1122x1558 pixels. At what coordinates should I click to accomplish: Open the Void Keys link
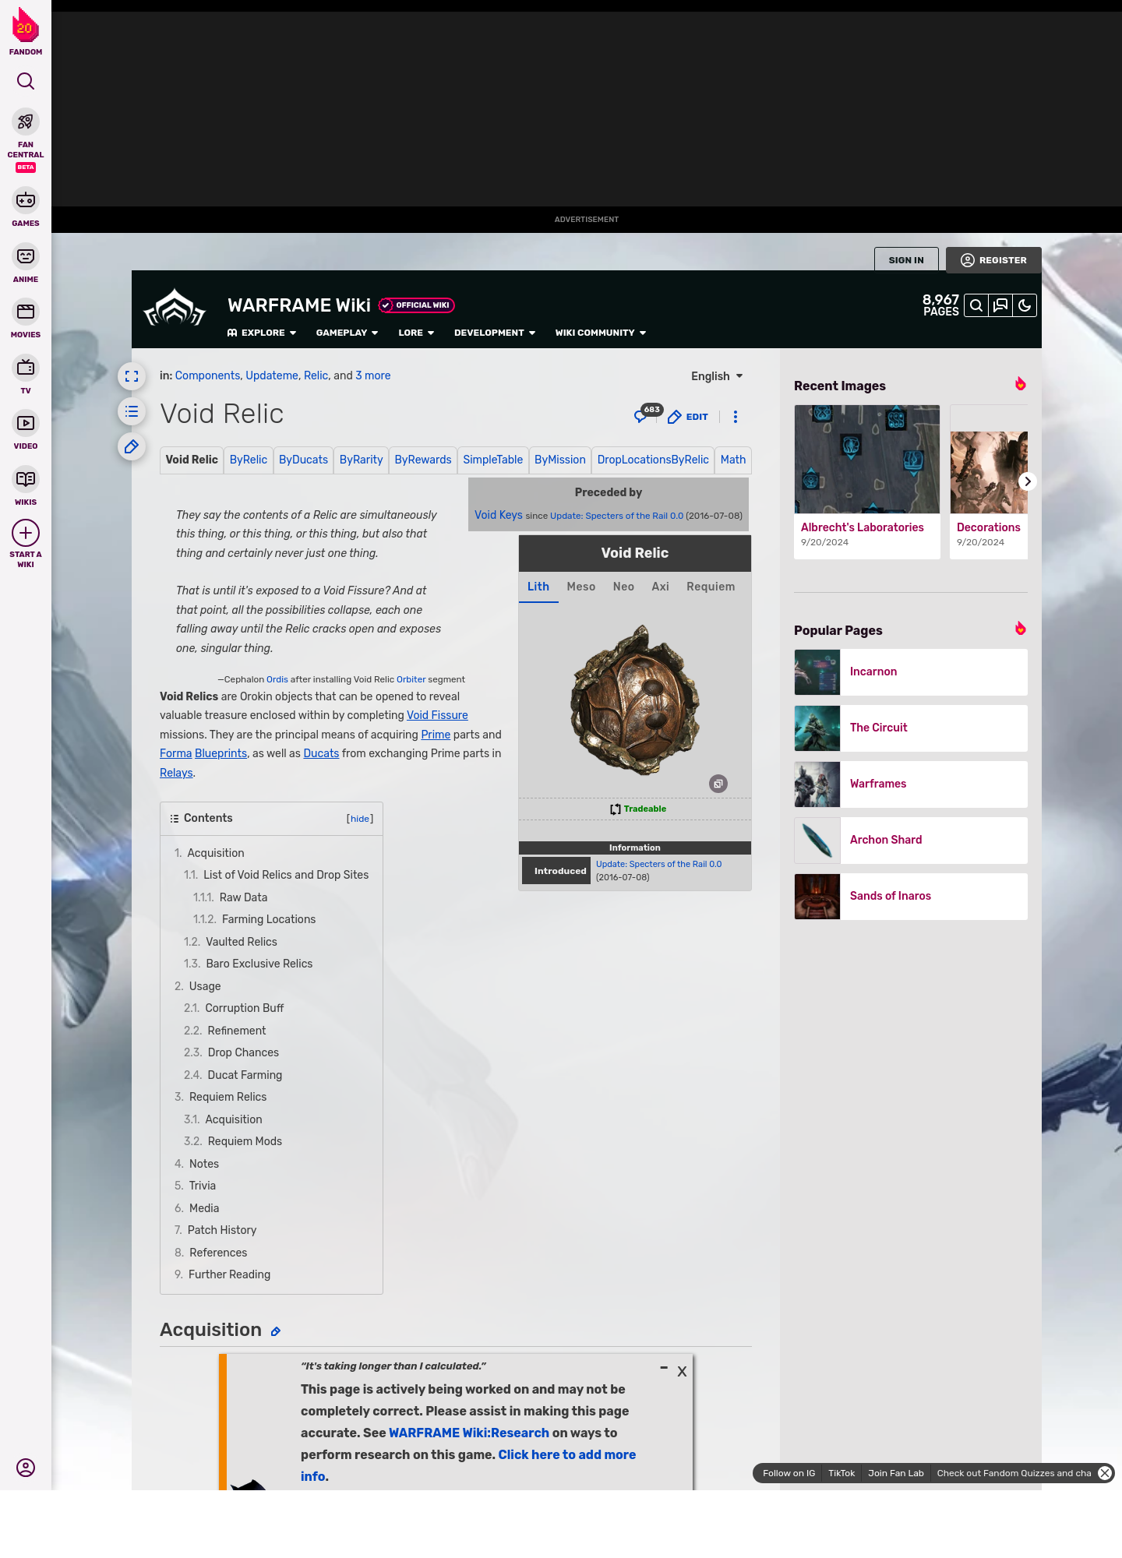click(499, 515)
